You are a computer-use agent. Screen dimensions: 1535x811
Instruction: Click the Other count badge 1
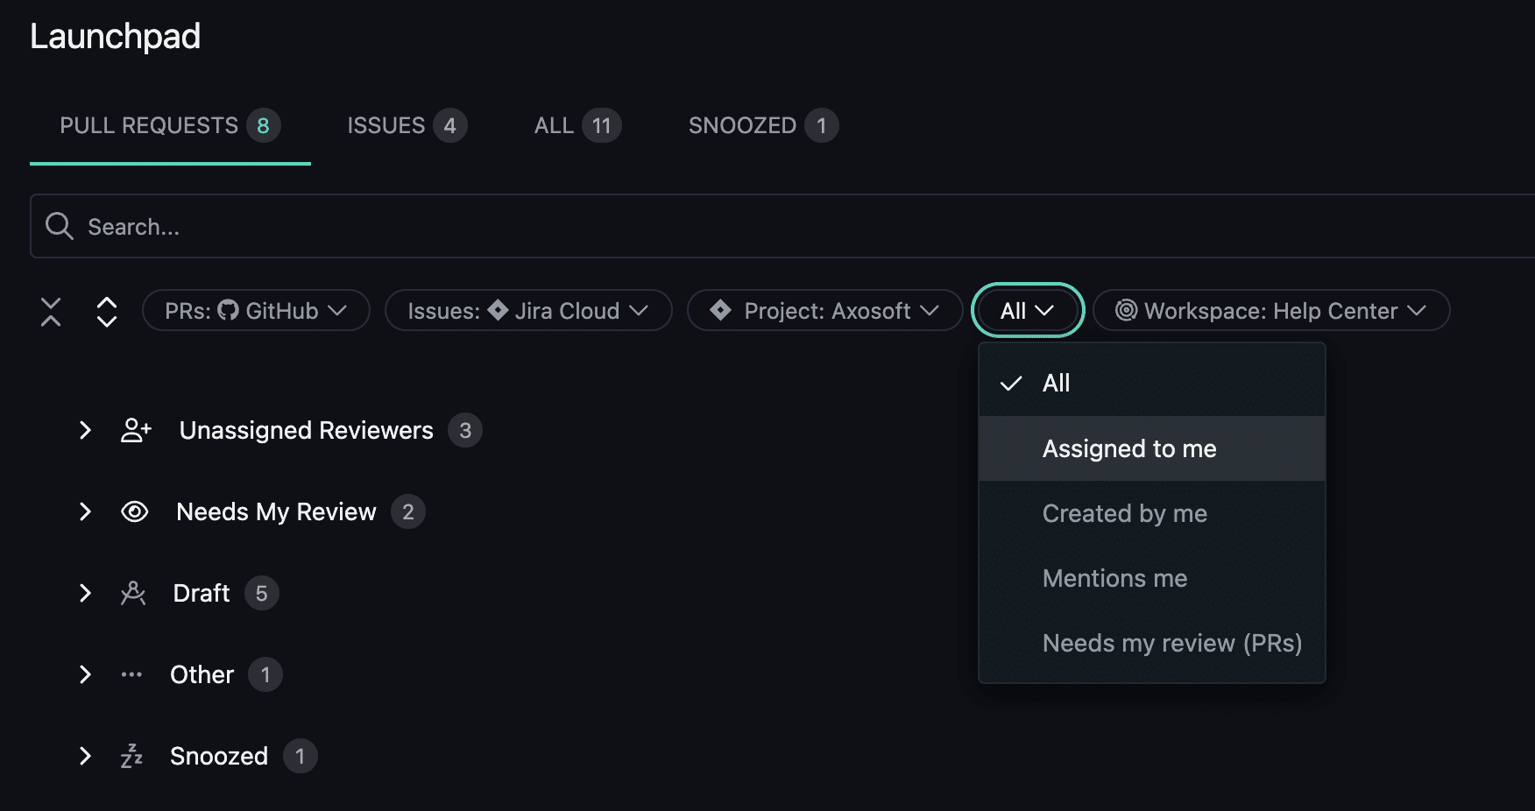tap(265, 674)
